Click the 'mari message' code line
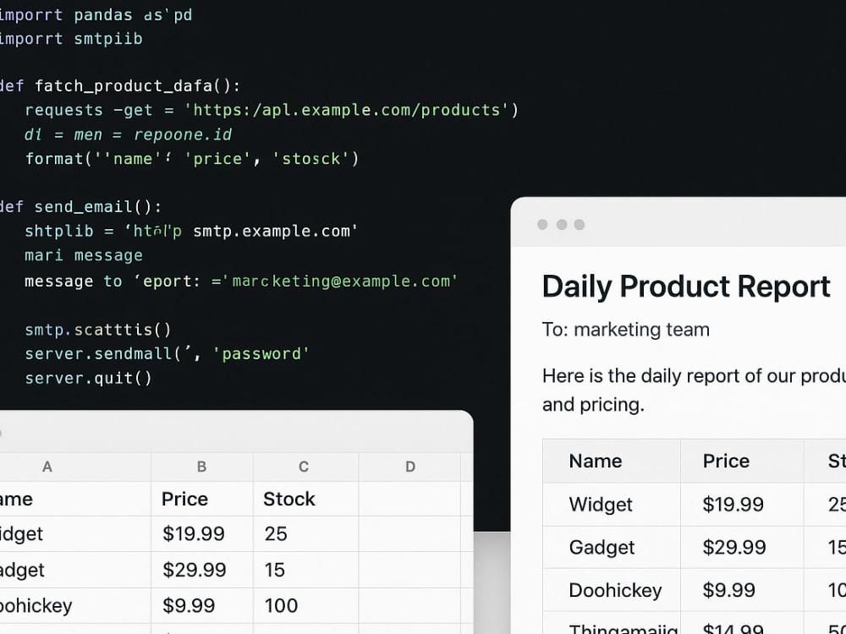This screenshot has width=846, height=634. pyautogui.click(x=84, y=255)
